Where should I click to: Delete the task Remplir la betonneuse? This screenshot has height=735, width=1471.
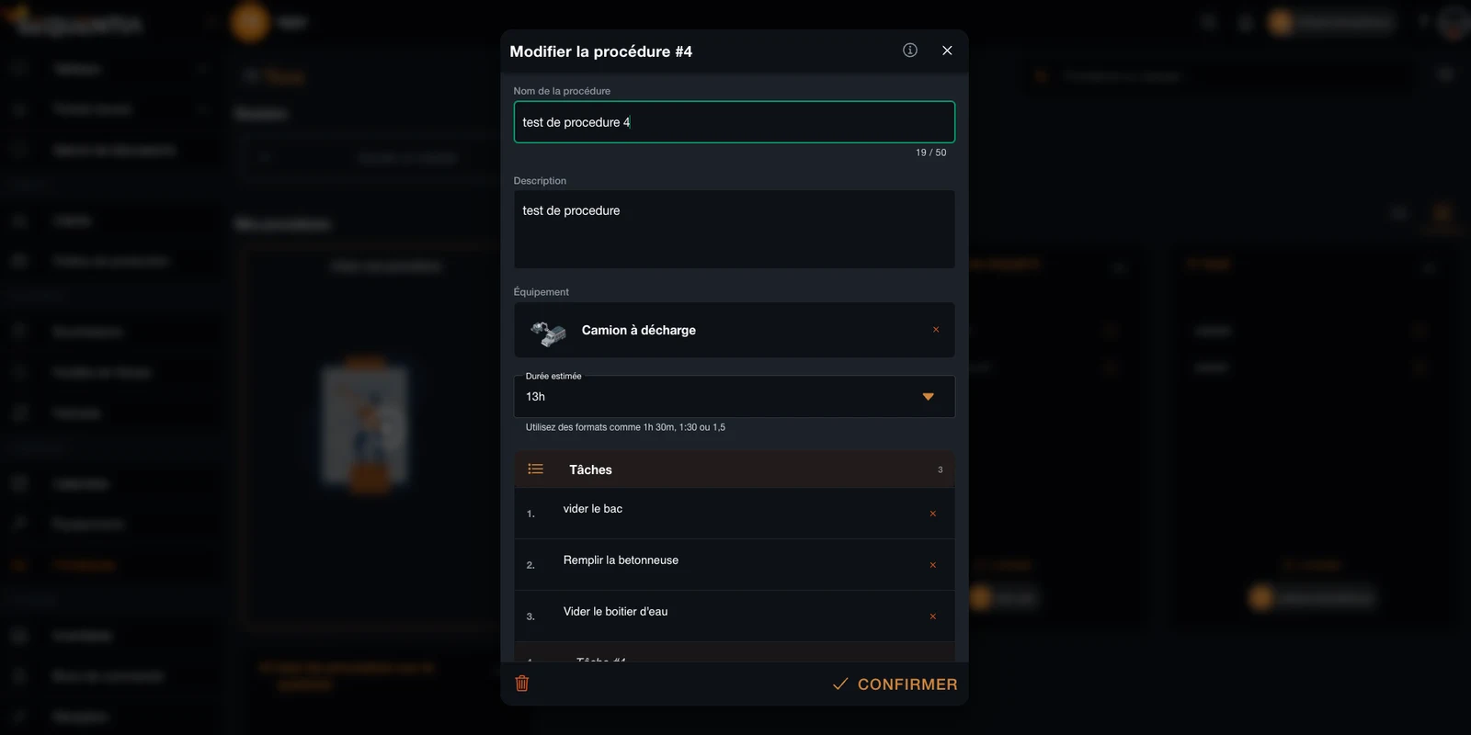tap(932, 565)
